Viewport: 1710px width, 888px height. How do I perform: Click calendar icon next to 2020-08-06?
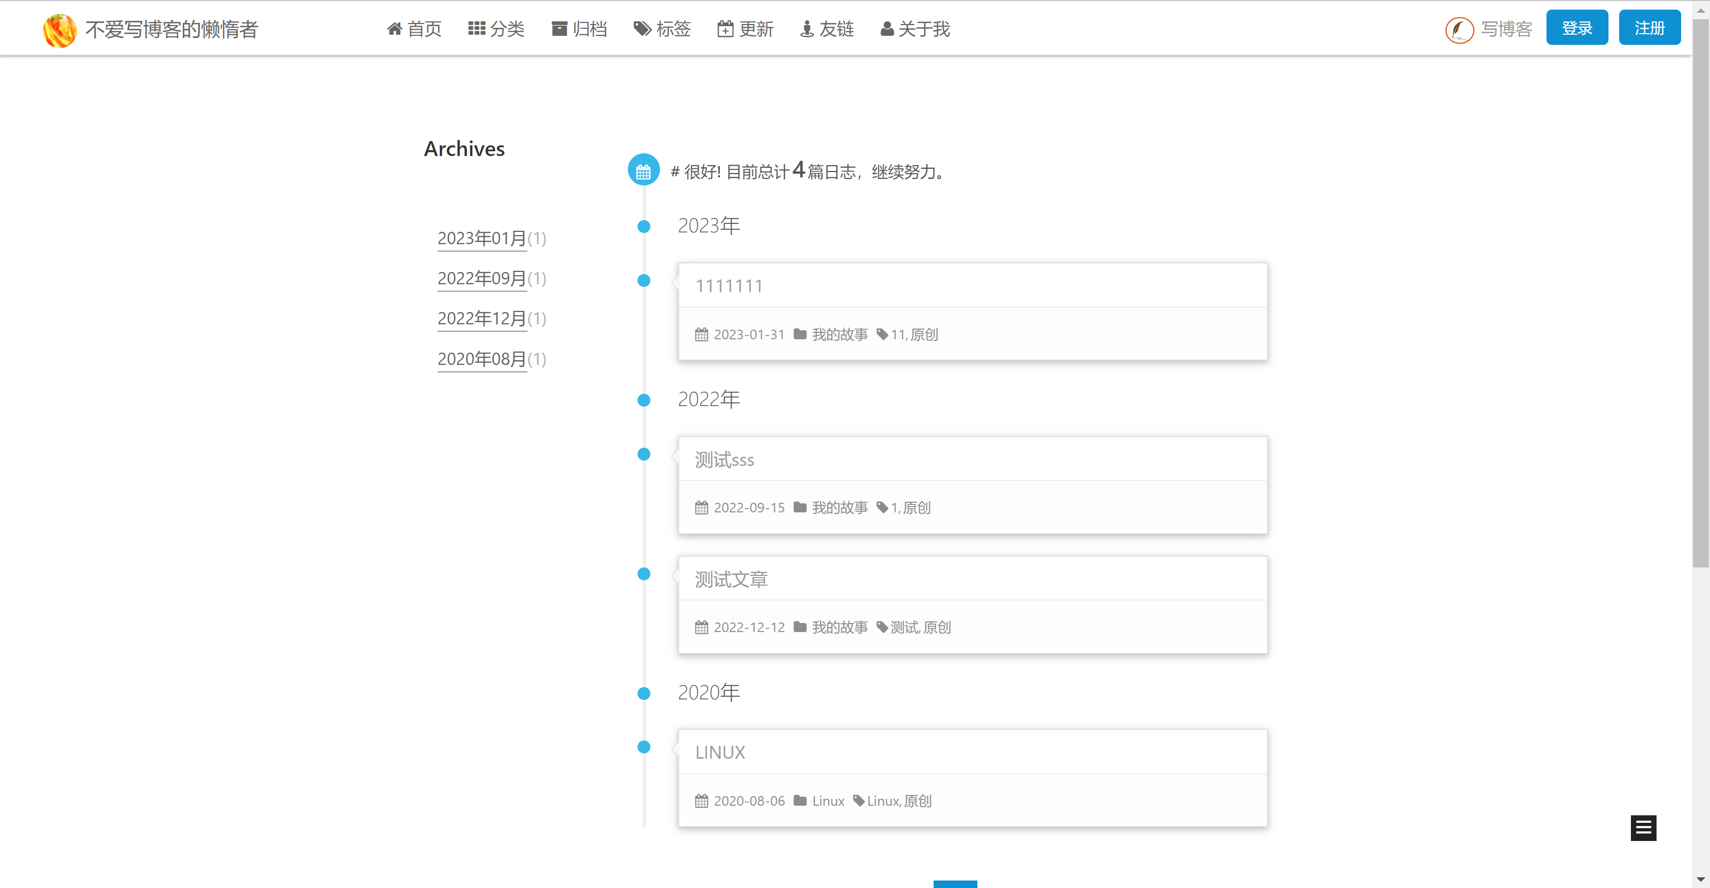coord(702,801)
